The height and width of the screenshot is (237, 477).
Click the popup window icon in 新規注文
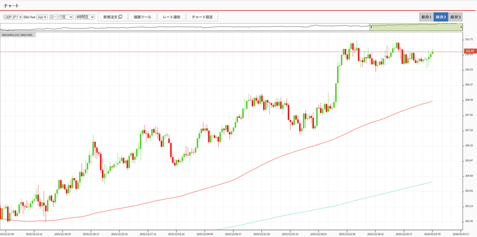tap(120, 17)
